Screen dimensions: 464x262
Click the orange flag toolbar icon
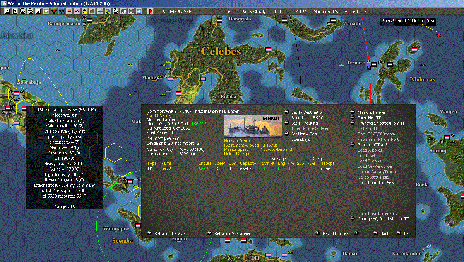(x=69, y=11)
